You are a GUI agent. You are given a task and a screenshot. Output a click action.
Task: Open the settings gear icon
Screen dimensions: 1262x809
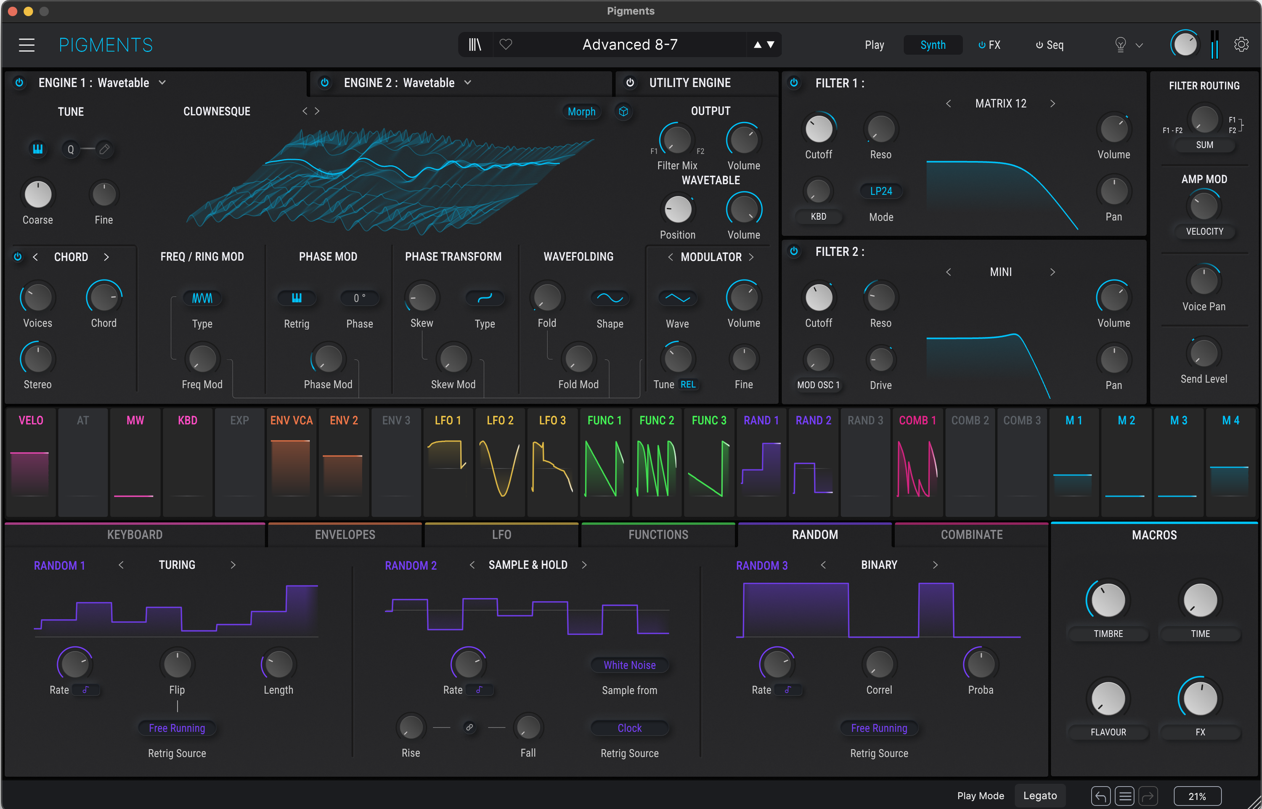point(1241,44)
